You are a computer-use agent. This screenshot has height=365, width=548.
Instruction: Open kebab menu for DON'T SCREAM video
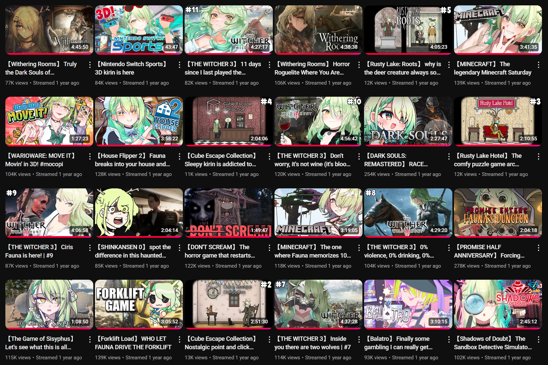click(269, 247)
